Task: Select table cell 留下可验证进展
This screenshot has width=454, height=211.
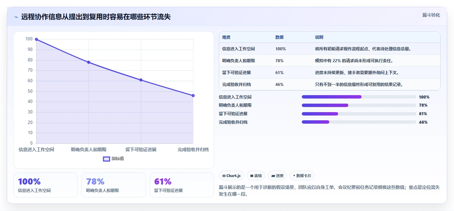Action: click(x=237, y=73)
